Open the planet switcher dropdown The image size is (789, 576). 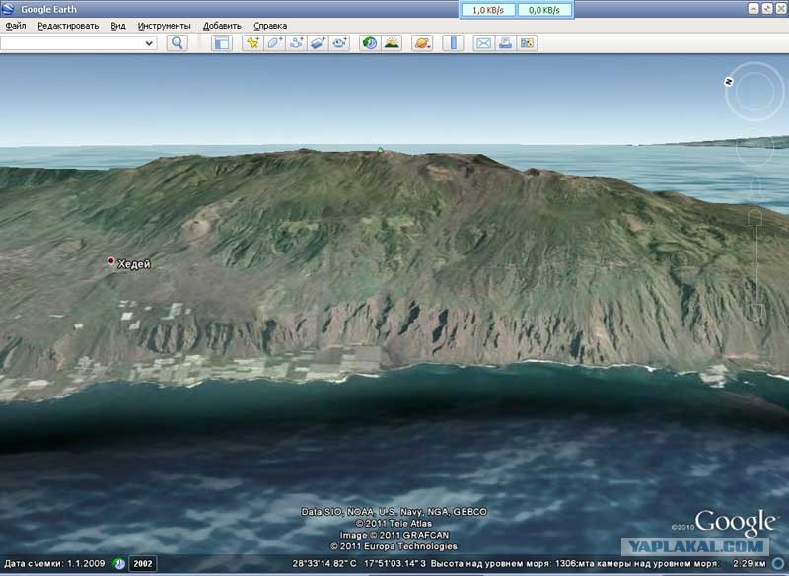(x=422, y=43)
